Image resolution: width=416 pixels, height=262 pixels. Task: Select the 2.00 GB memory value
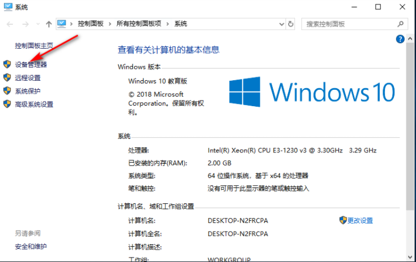(x=220, y=163)
